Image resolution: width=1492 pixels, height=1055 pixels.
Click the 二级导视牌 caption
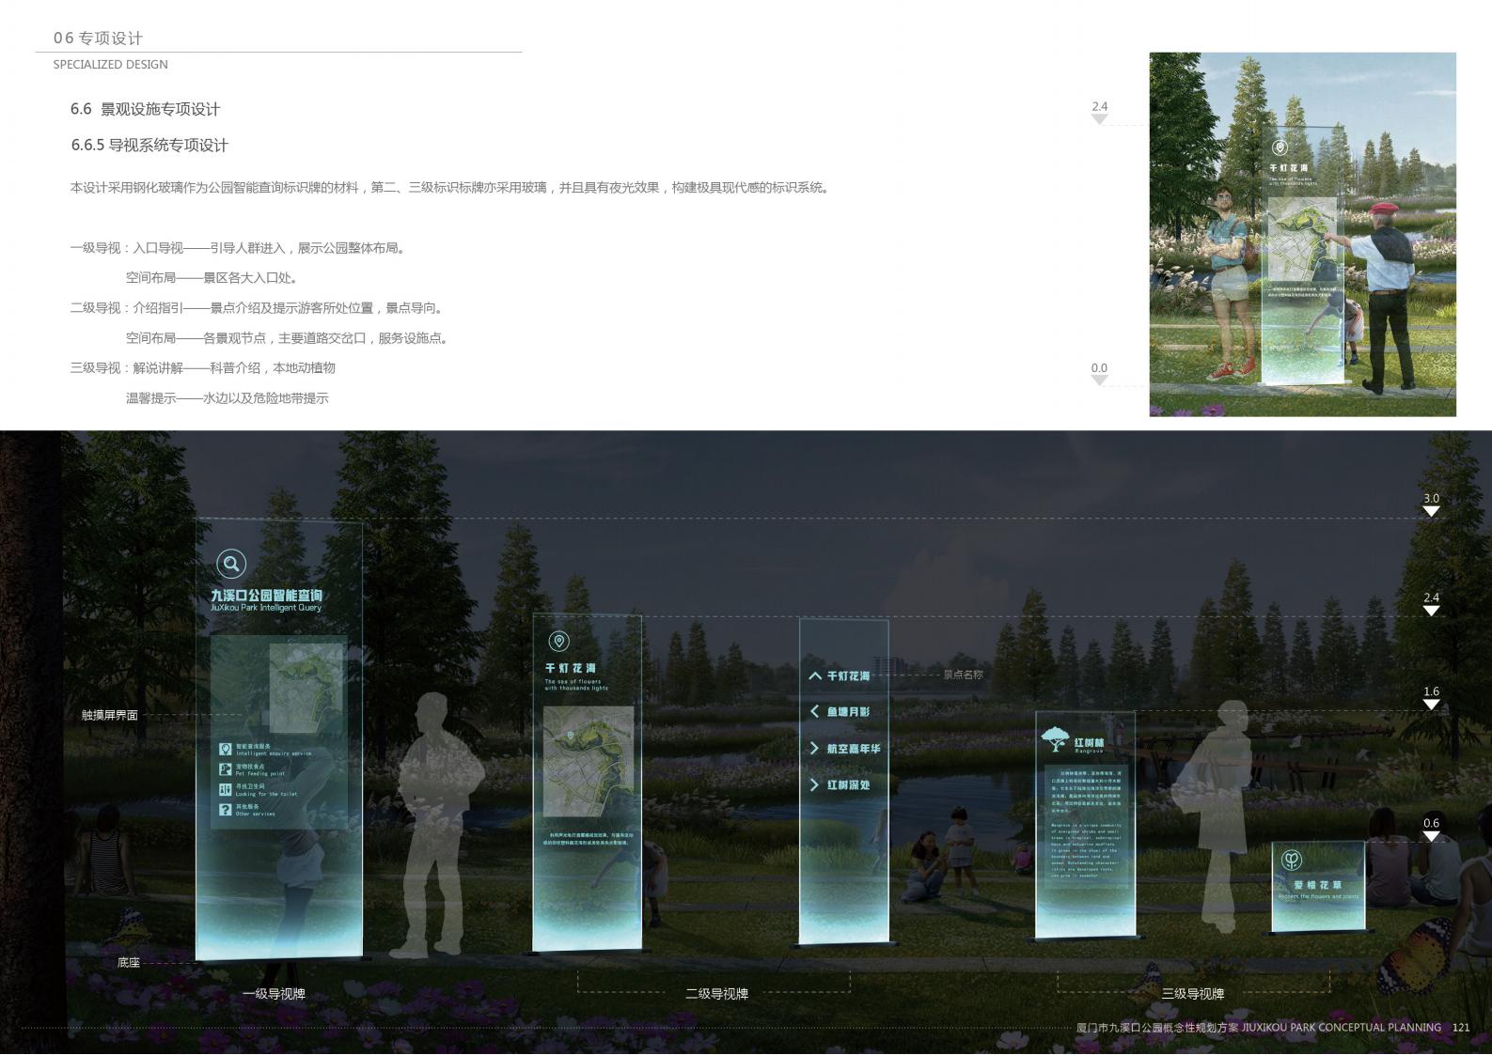point(716,993)
